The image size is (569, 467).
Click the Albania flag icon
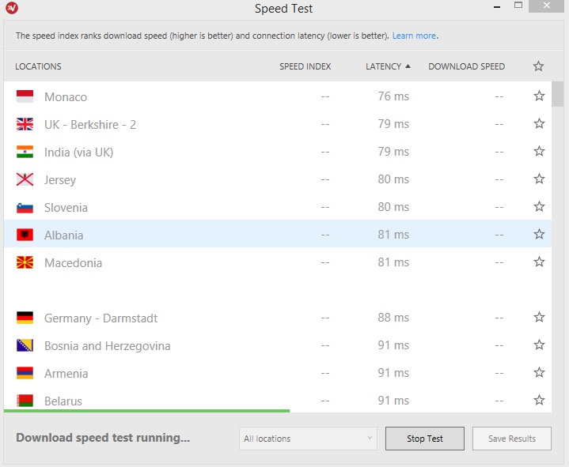[x=25, y=235]
